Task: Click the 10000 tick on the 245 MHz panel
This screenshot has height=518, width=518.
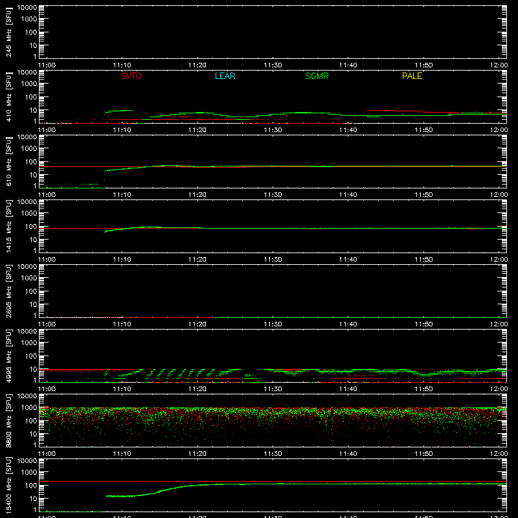Action: [x=27, y=8]
